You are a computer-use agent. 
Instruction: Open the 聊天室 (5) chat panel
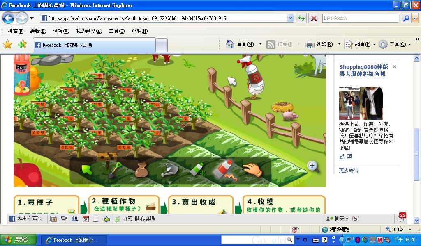(x=343, y=219)
